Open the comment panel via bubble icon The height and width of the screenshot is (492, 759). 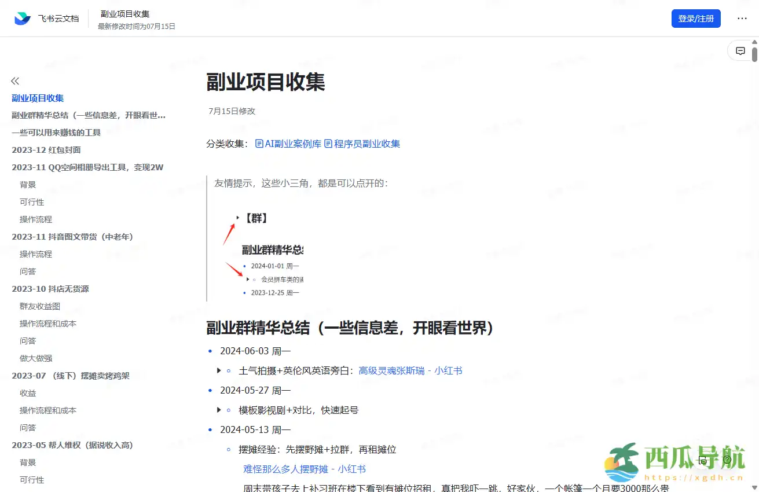740,50
